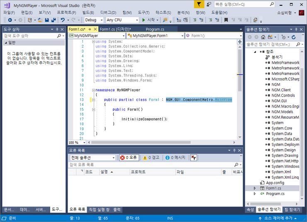Open the 빌드(B) menu

pos(88,13)
